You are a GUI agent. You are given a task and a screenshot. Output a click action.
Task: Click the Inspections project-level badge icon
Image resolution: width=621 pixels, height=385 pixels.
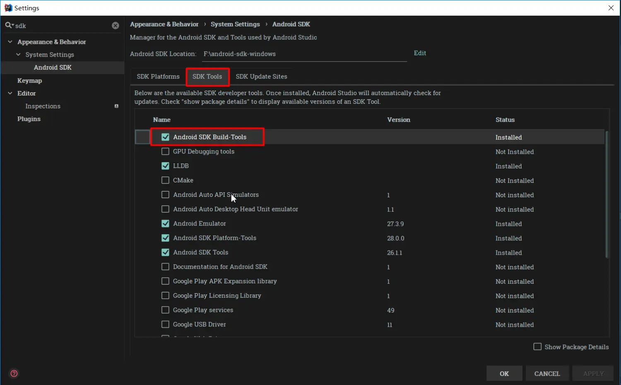click(116, 106)
